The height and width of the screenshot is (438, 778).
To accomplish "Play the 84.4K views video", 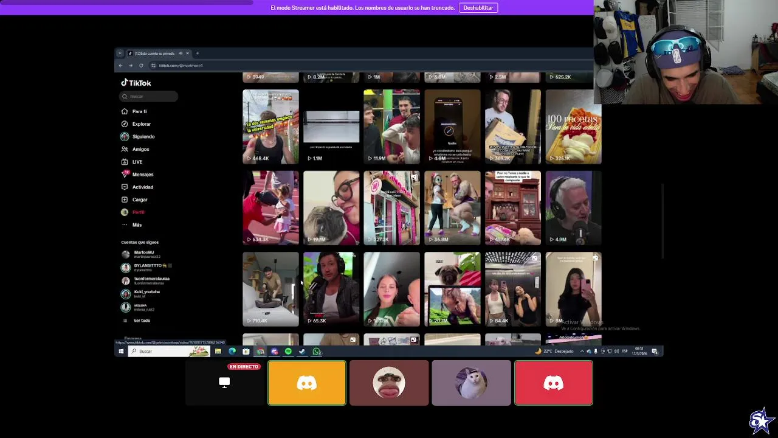I will [512, 289].
